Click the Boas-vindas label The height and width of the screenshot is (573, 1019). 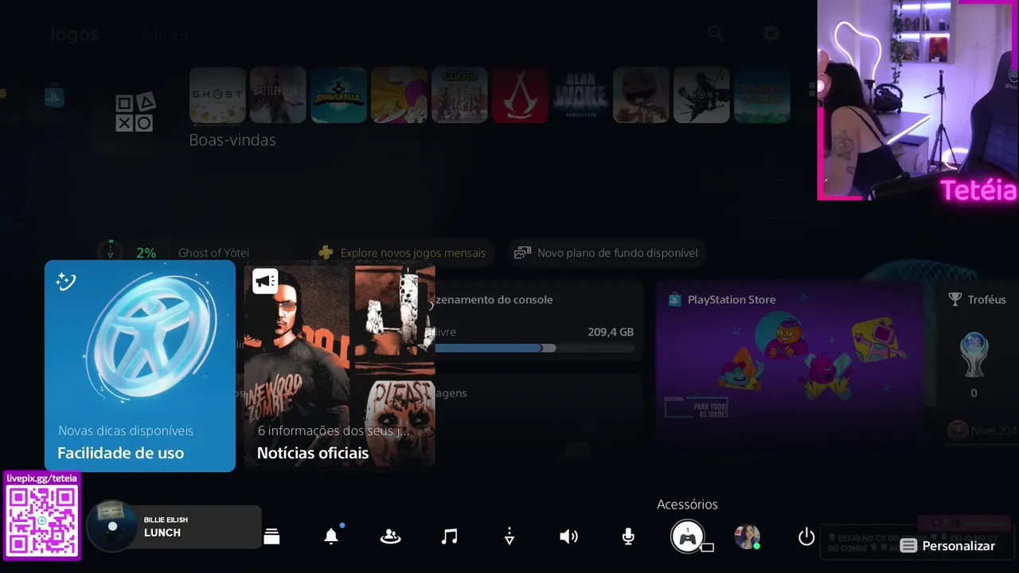(x=232, y=140)
